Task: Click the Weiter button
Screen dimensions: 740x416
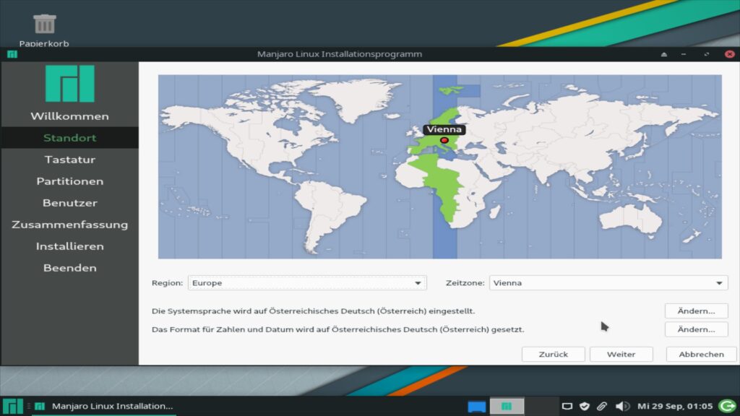Action: click(x=621, y=354)
